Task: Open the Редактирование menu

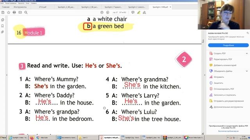Action: point(11,3)
